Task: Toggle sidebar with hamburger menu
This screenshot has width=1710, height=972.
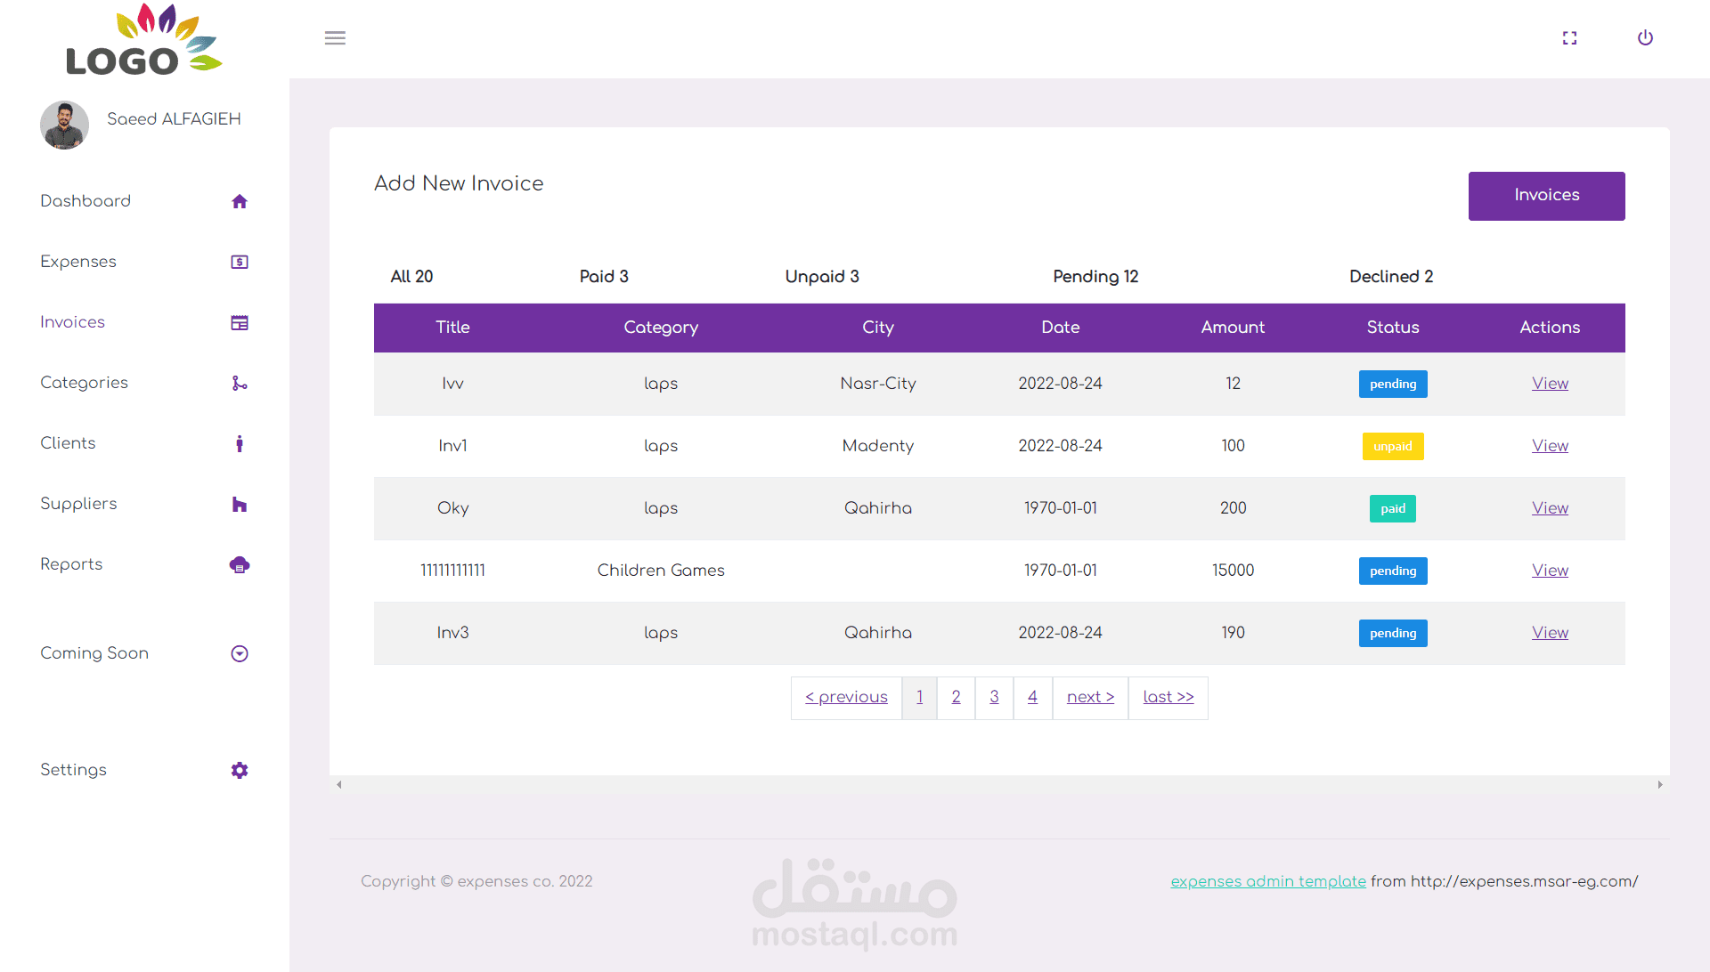Action: tap(335, 38)
